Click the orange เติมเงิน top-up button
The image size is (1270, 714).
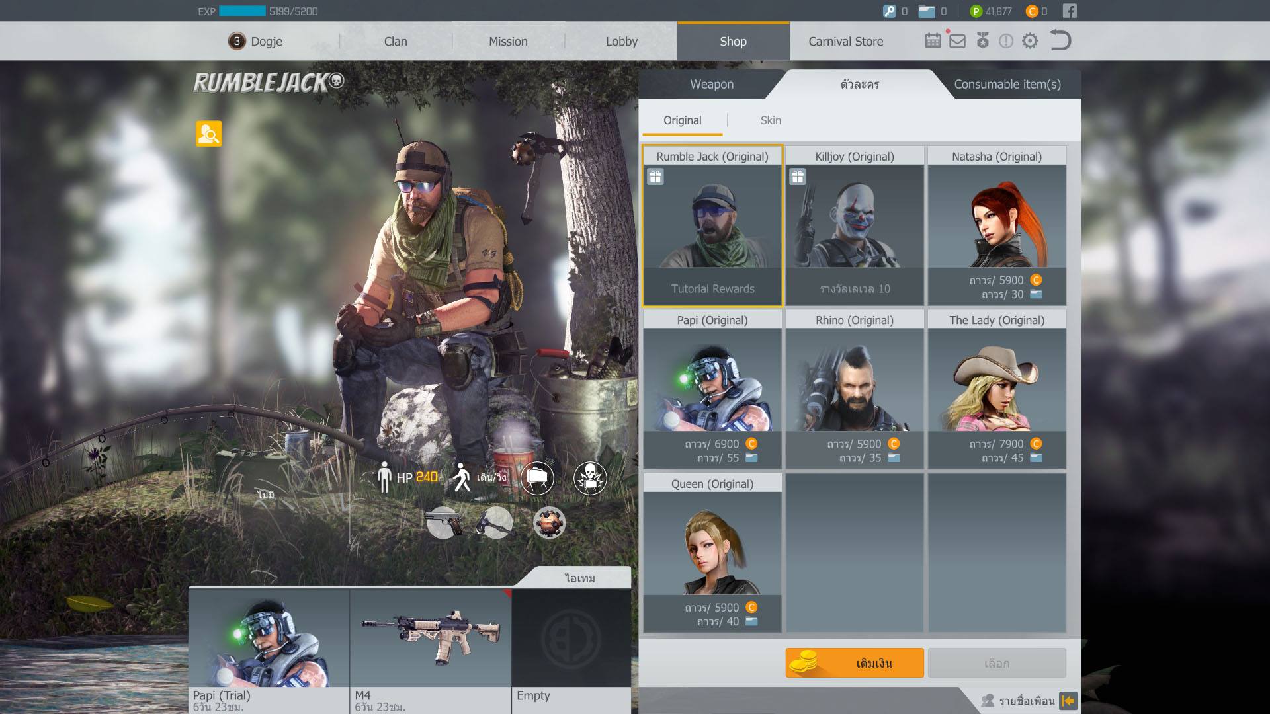point(855,663)
